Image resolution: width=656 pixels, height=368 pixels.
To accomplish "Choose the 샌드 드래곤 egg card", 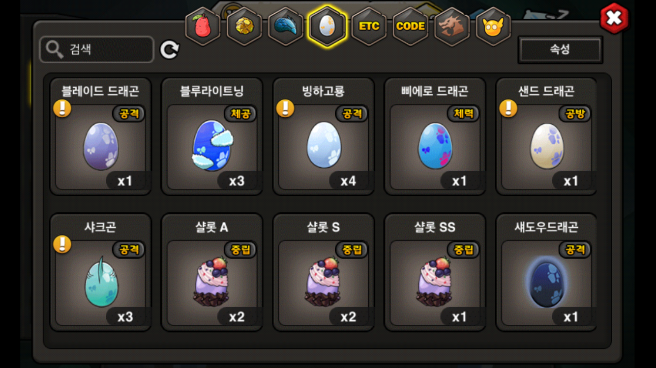I will [x=546, y=136].
